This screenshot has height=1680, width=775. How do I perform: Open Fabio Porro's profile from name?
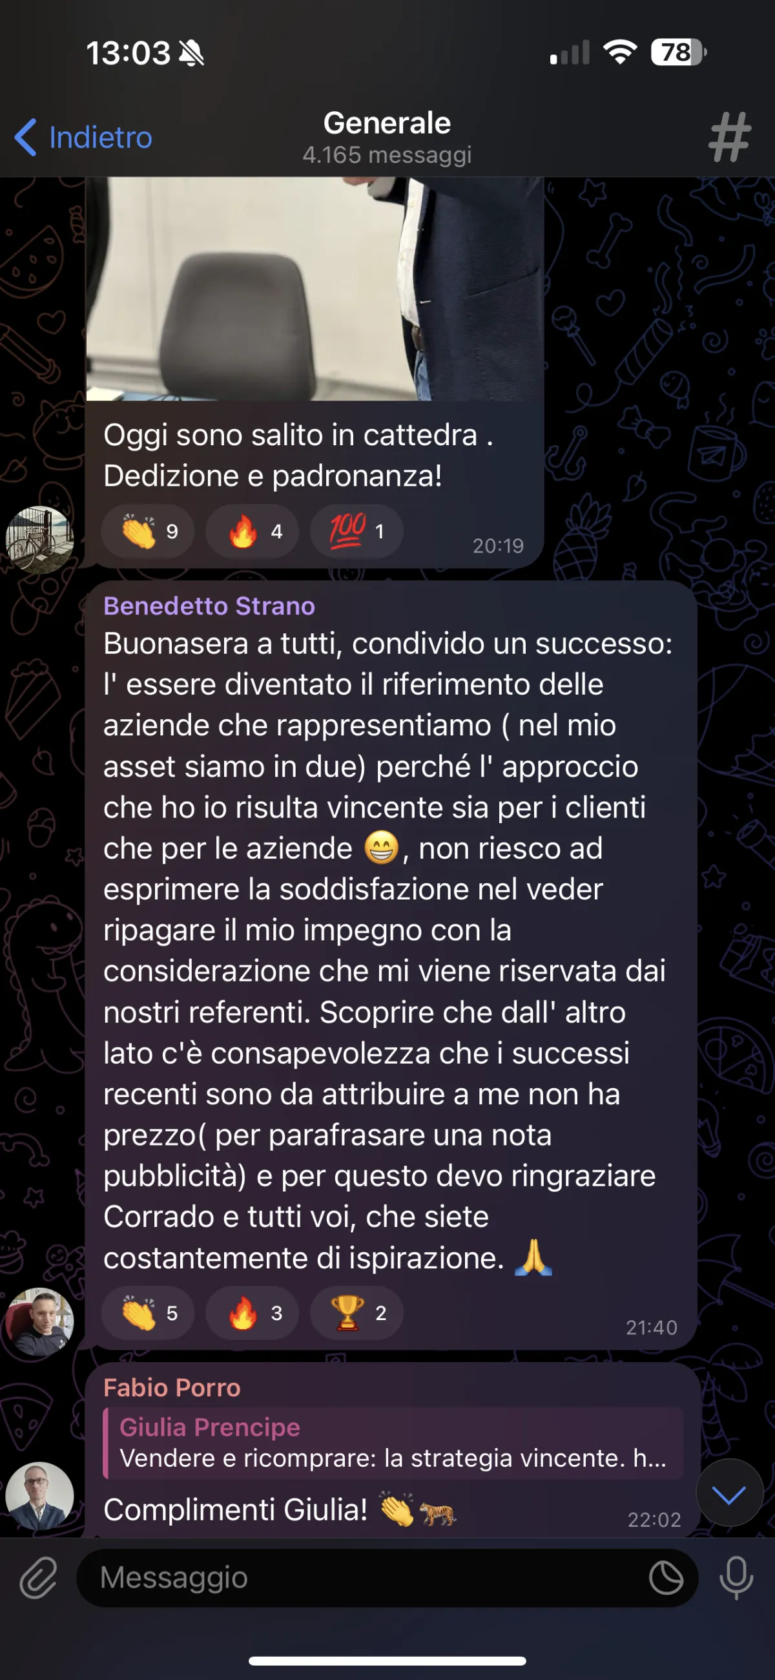click(x=172, y=1387)
